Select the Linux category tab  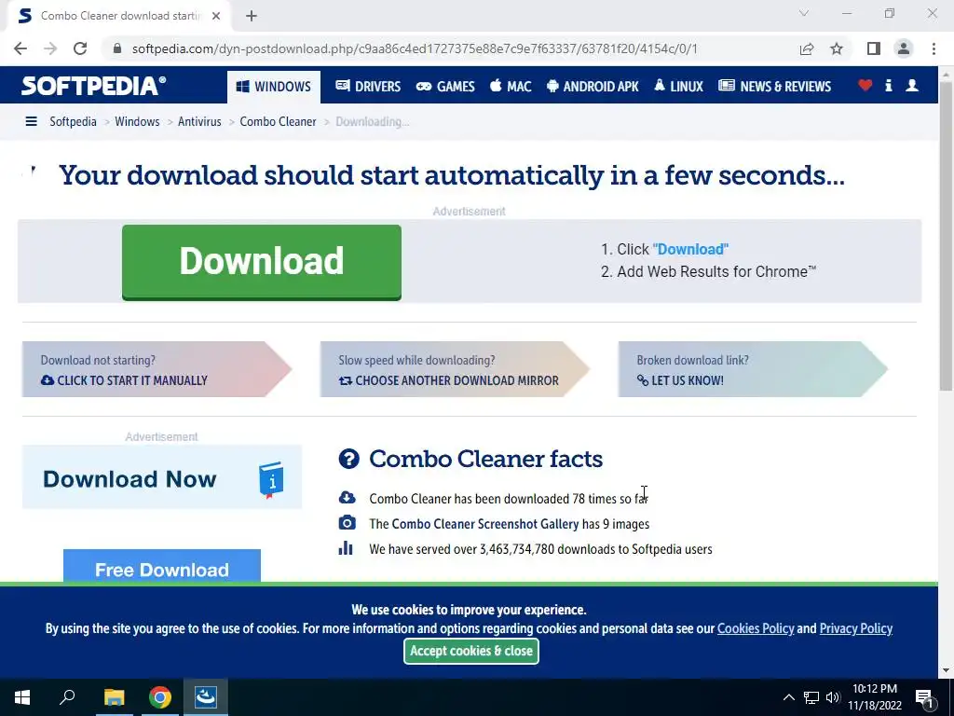(x=678, y=87)
